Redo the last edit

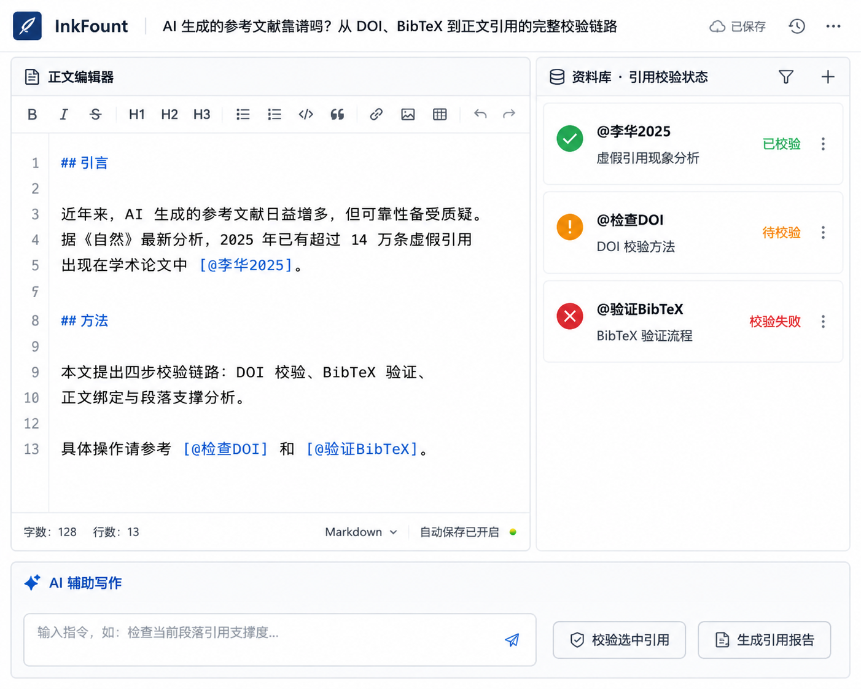[x=509, y=114]
